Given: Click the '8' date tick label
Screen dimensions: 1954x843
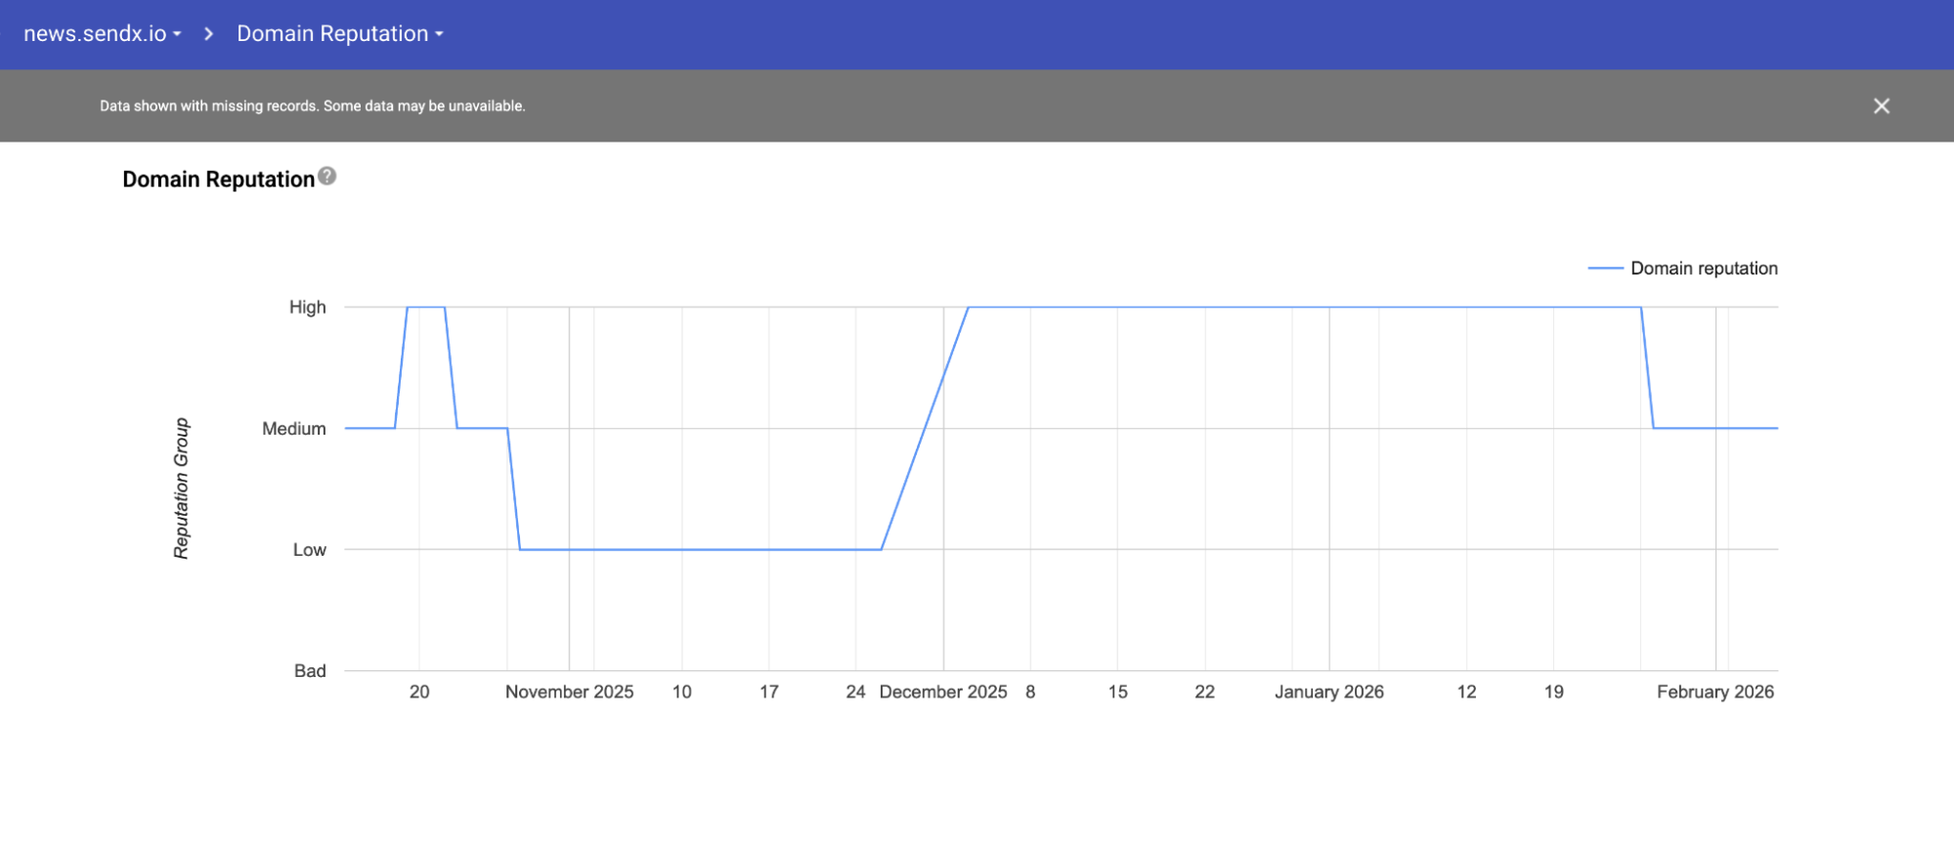Looking at the screenshot, I should click(x=1030, y=692).
